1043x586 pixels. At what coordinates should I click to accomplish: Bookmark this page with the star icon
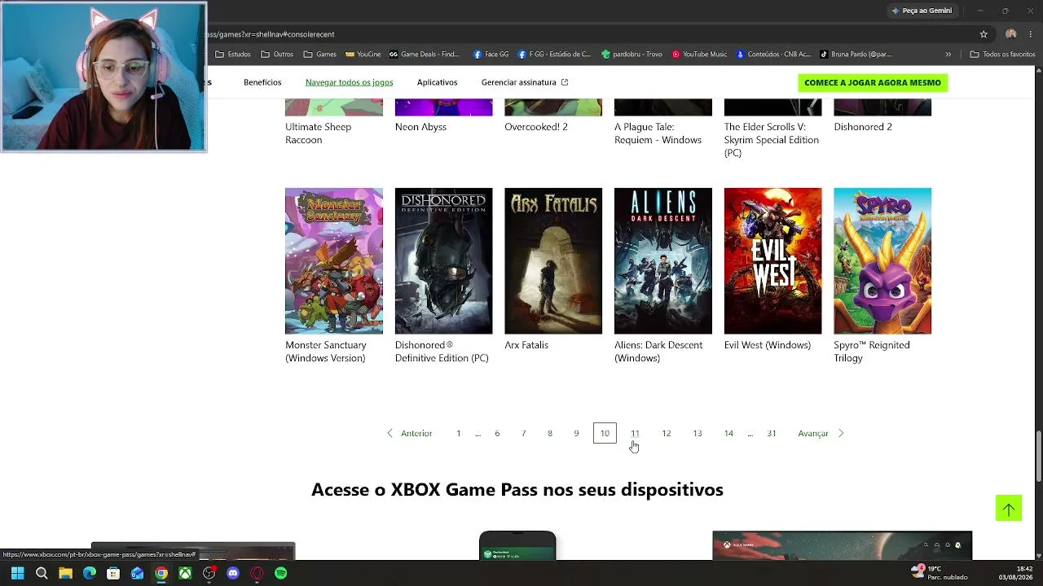984,34
